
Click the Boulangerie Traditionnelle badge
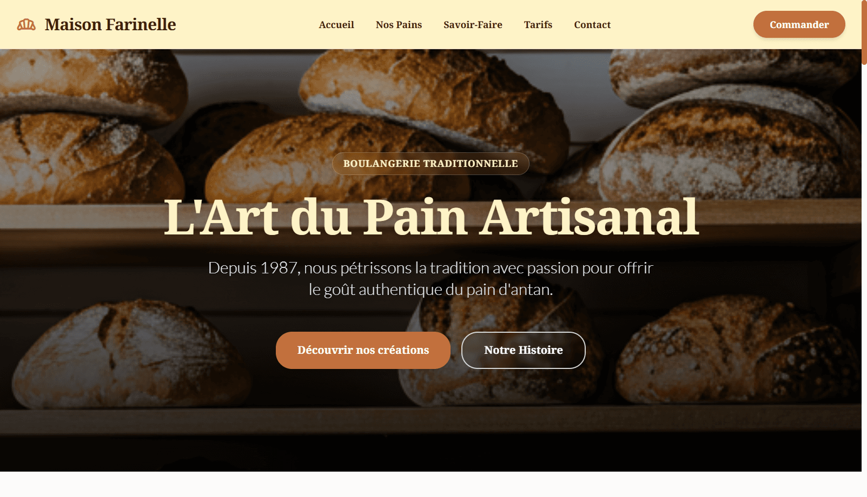[x=431, y=164]
